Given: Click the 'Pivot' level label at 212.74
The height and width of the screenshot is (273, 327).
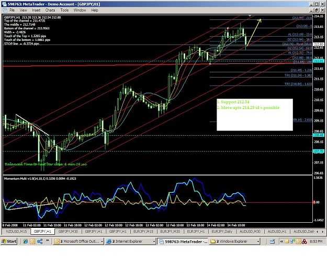Looking at the screenshot, I should coord(297,44).
